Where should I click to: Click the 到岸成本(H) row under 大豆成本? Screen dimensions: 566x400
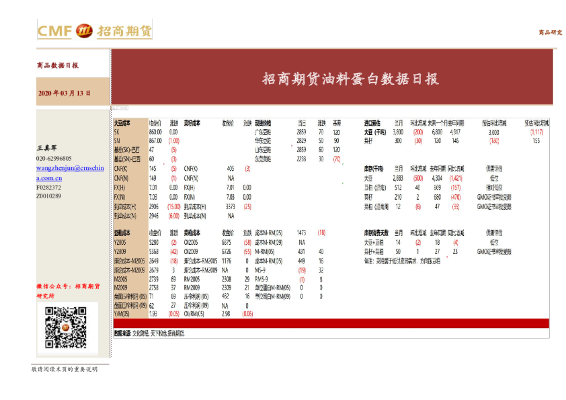[x=125, y=207]
